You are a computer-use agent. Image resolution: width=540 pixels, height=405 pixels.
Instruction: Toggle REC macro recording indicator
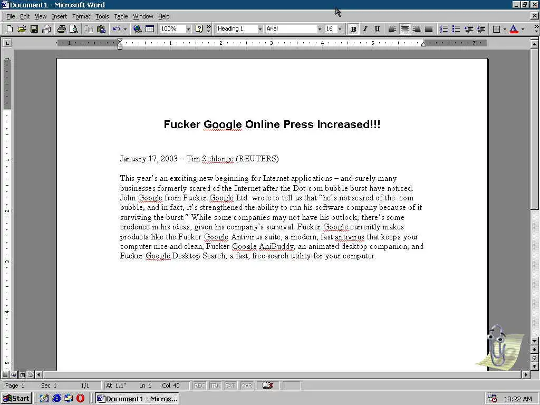(x=199, y=385)
